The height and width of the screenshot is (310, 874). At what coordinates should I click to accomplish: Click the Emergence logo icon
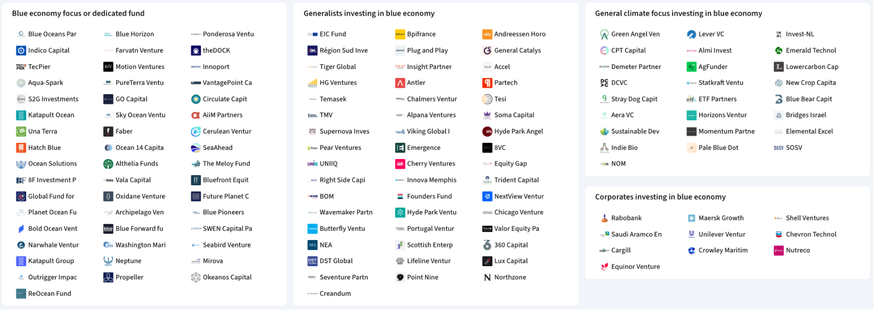point(400,147)
